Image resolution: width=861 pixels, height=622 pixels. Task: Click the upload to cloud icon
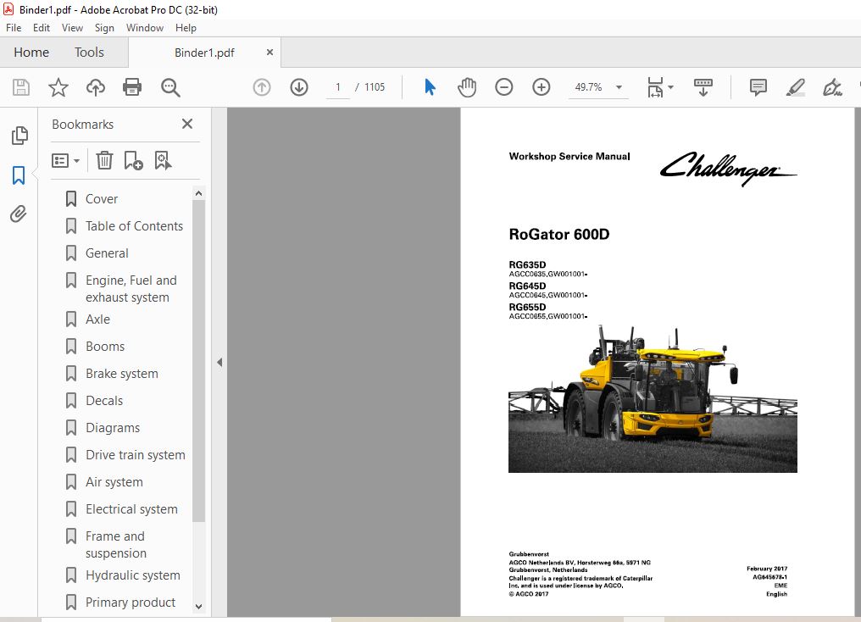(96, 87)
